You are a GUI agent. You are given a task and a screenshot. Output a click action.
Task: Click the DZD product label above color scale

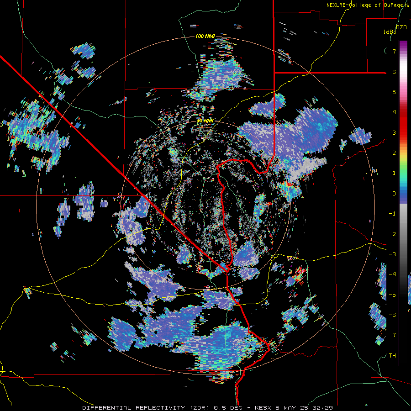(401, 27)
